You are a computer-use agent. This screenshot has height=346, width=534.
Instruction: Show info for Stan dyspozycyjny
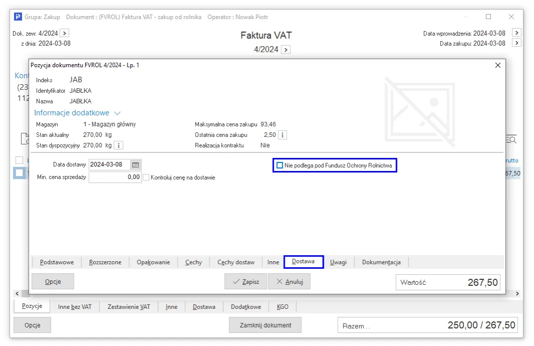click(x=118, y=146)
